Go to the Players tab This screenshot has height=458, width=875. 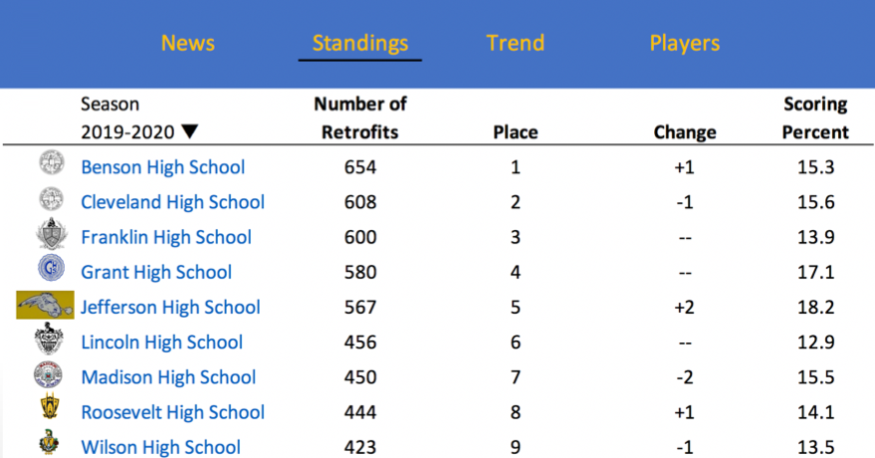pyautogui.click(x=685, y=43)
